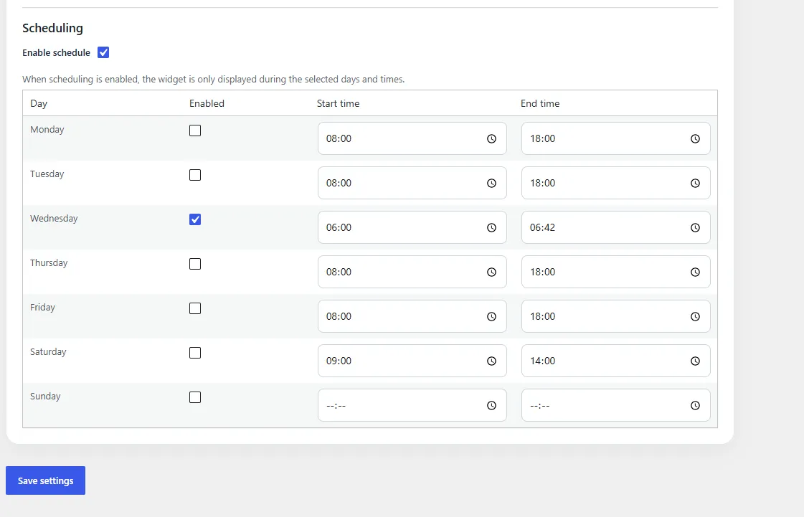Screen dimensions: 804x517
Task: Focus Monday start time field 08:00
Action: click(x=412, y=138)
